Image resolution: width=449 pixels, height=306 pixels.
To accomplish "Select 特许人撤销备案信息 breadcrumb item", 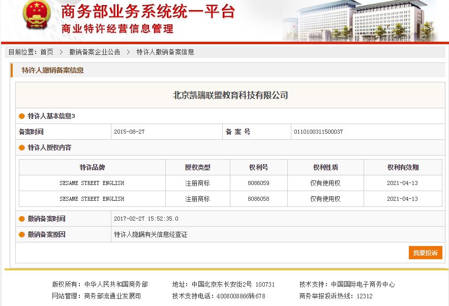I will 165,52.
